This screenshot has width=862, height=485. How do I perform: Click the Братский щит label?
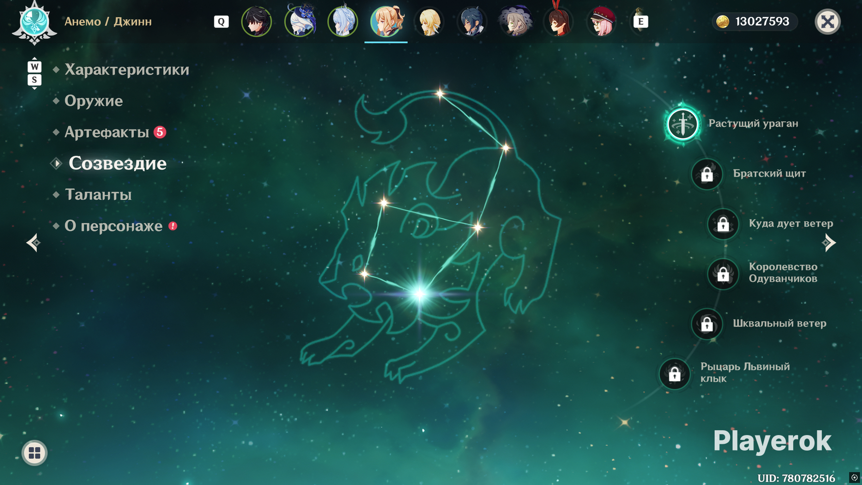tap(769, 174)
